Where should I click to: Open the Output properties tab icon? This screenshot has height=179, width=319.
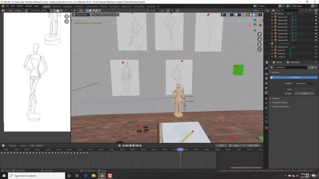pyautogui.click(x=266, y=79)
